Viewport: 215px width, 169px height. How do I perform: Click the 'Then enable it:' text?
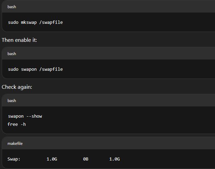click(19, 40)
